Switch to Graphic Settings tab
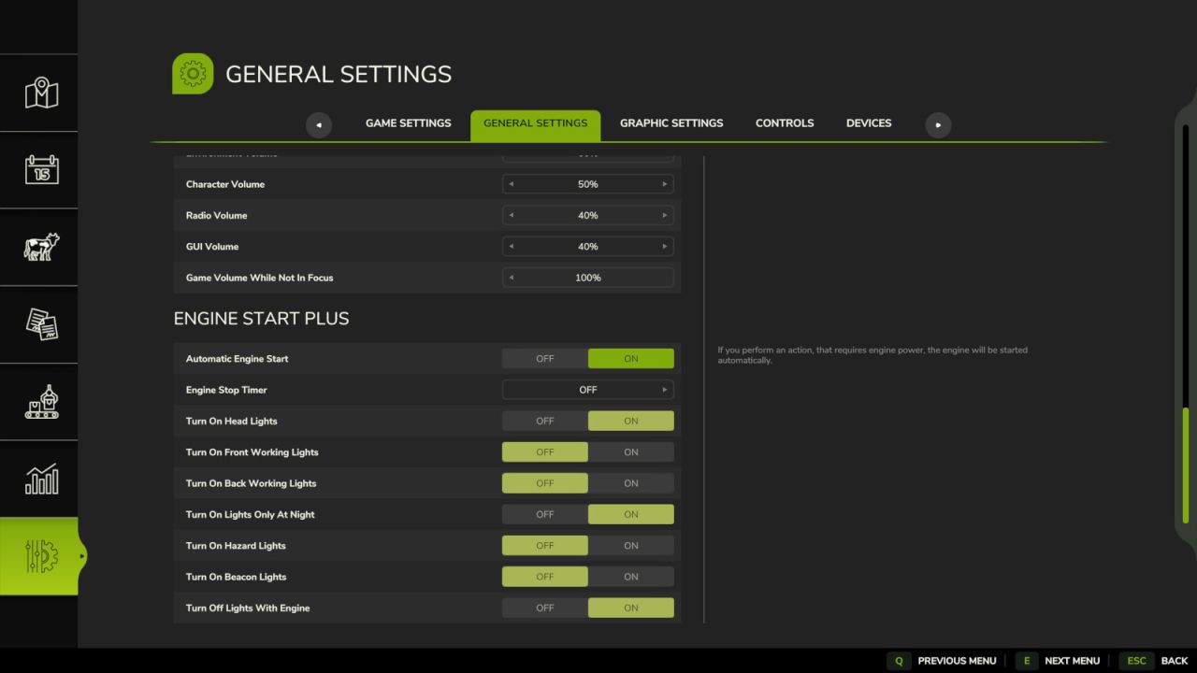The height and width of the screenshot is (673, 1197). coord(671,123)
